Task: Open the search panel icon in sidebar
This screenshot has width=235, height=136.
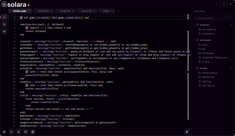Action: pyautogui.click(x=4, y=24)
